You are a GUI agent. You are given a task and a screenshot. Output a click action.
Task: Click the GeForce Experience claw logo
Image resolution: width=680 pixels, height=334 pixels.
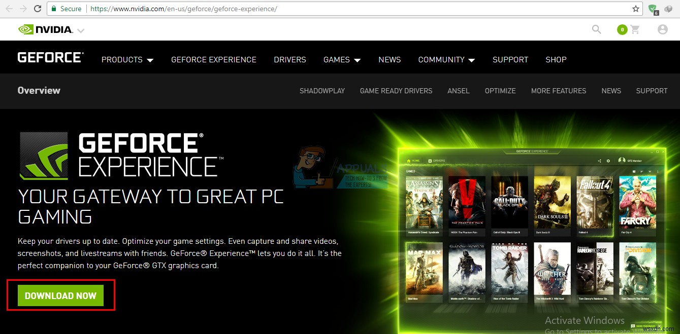click(44, 156)
